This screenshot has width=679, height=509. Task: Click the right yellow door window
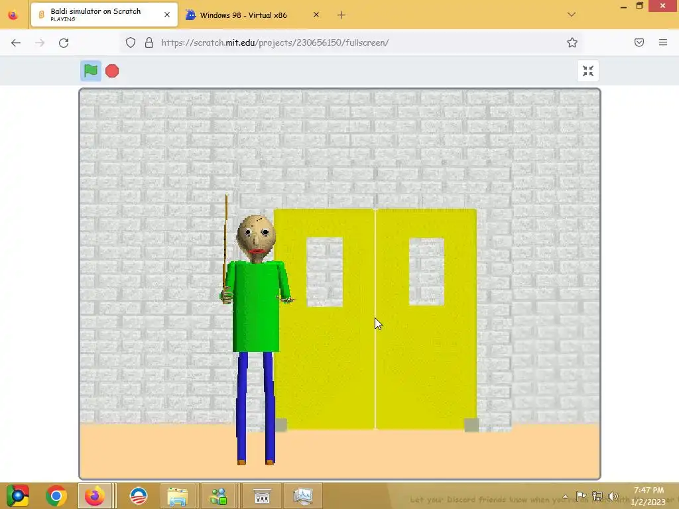pos(426,271)
